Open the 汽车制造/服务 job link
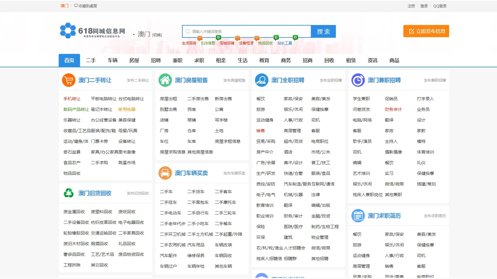Screen dimensions: 497x279 click(298, 184)
